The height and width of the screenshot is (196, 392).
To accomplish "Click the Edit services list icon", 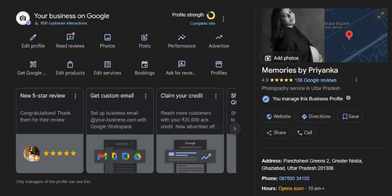I will (107, 64).
